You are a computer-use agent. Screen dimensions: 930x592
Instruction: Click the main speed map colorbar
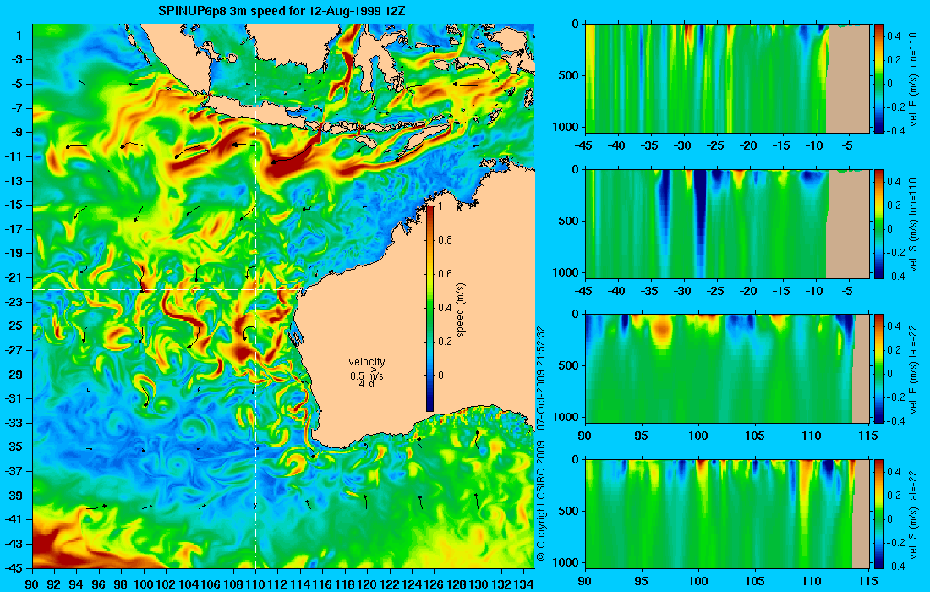[x=430, y=308]
